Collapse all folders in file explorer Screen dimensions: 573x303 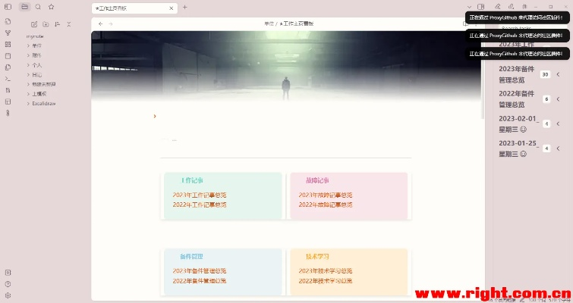[69, 24]
